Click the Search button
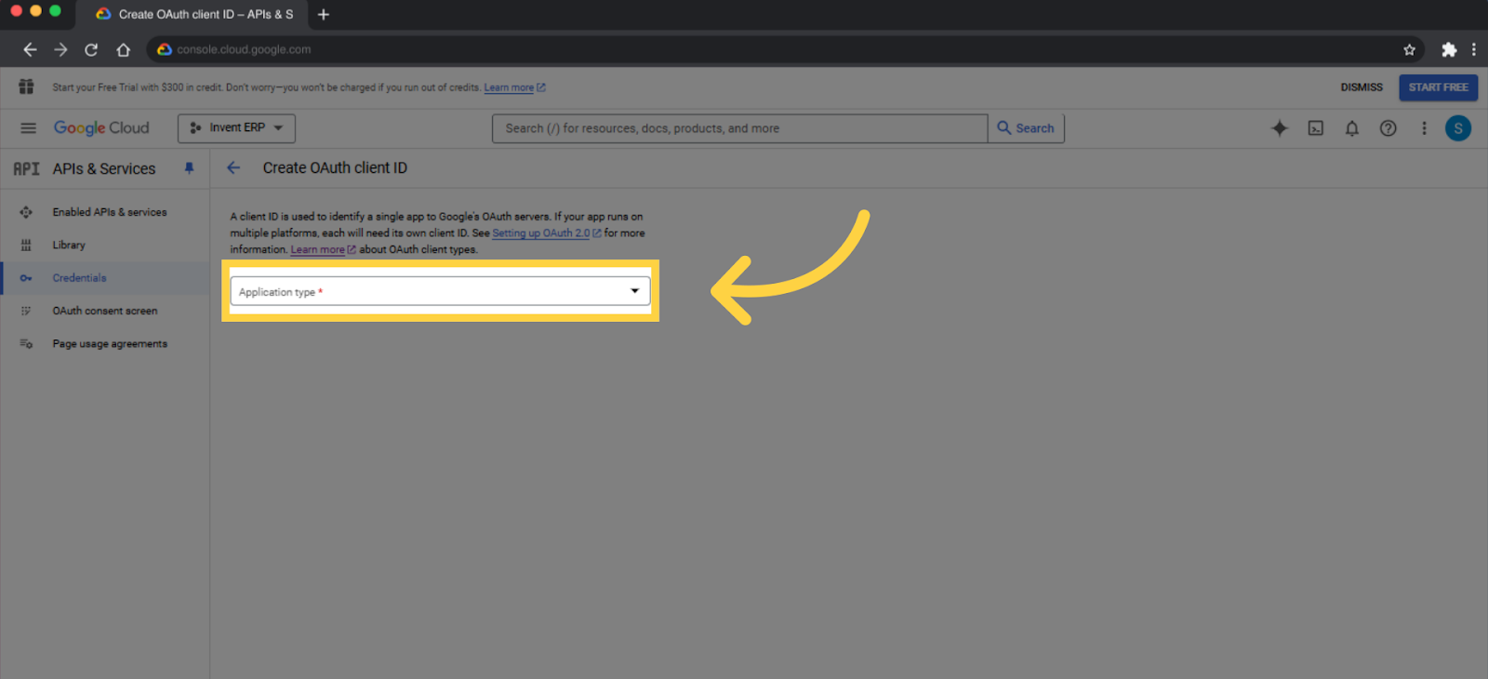Viewport: 1488px width, 679px height. [1026, 128]
